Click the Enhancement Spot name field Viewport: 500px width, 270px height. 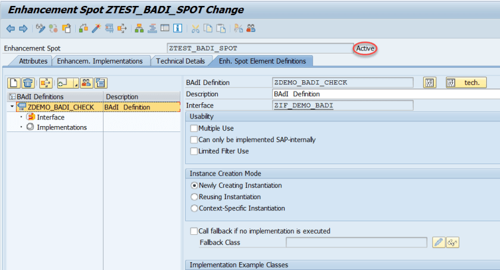[260, 48]
